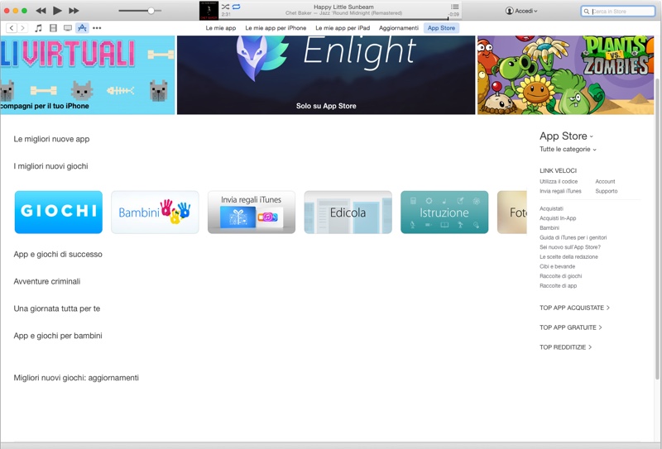Click the Happy Little Sunbeam track title
Viewport: 662px width, 449px height.
click(343, 7)
